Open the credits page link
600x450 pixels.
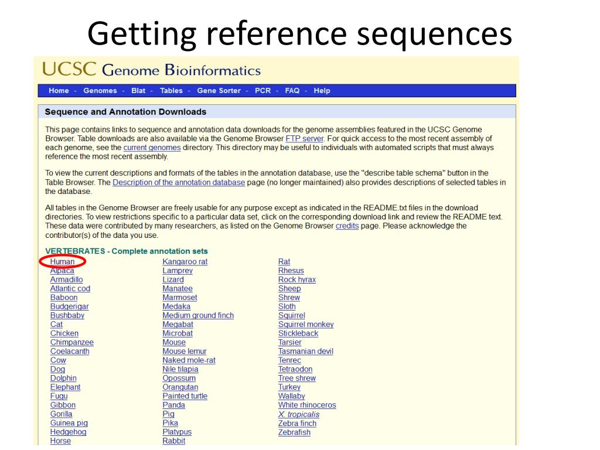pyautogui.click(x=347, y=226)
